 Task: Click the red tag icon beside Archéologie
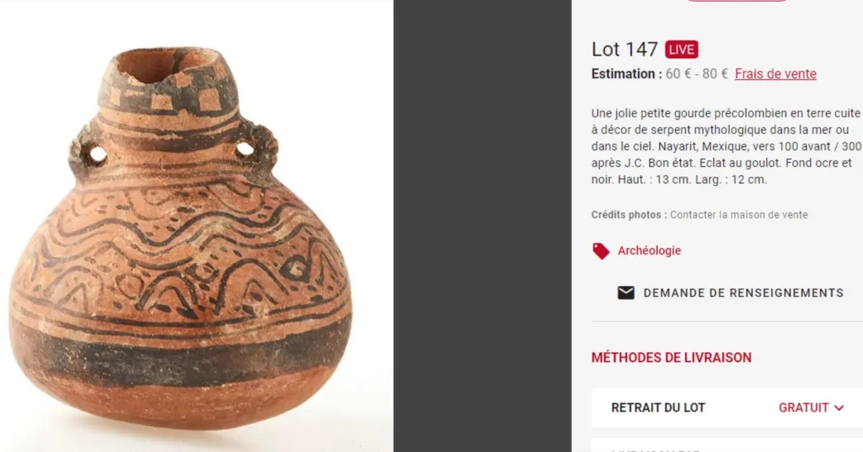pyautogui.click(x=601, y=251)
